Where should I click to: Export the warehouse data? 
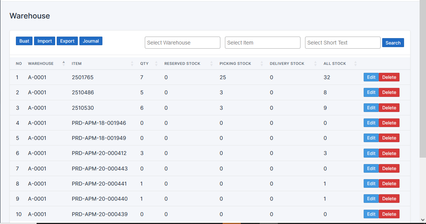coord(67,41)
